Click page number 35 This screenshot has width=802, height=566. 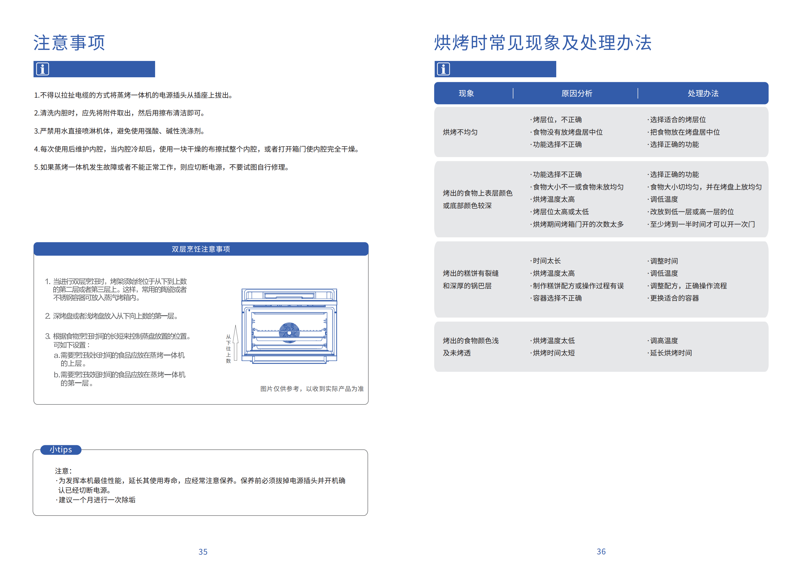[203, 552]
